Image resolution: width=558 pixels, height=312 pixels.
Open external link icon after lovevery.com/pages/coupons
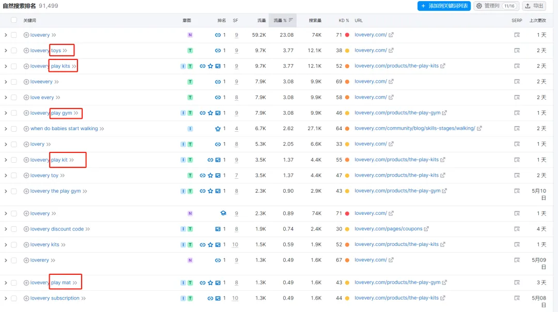(426, 229)
